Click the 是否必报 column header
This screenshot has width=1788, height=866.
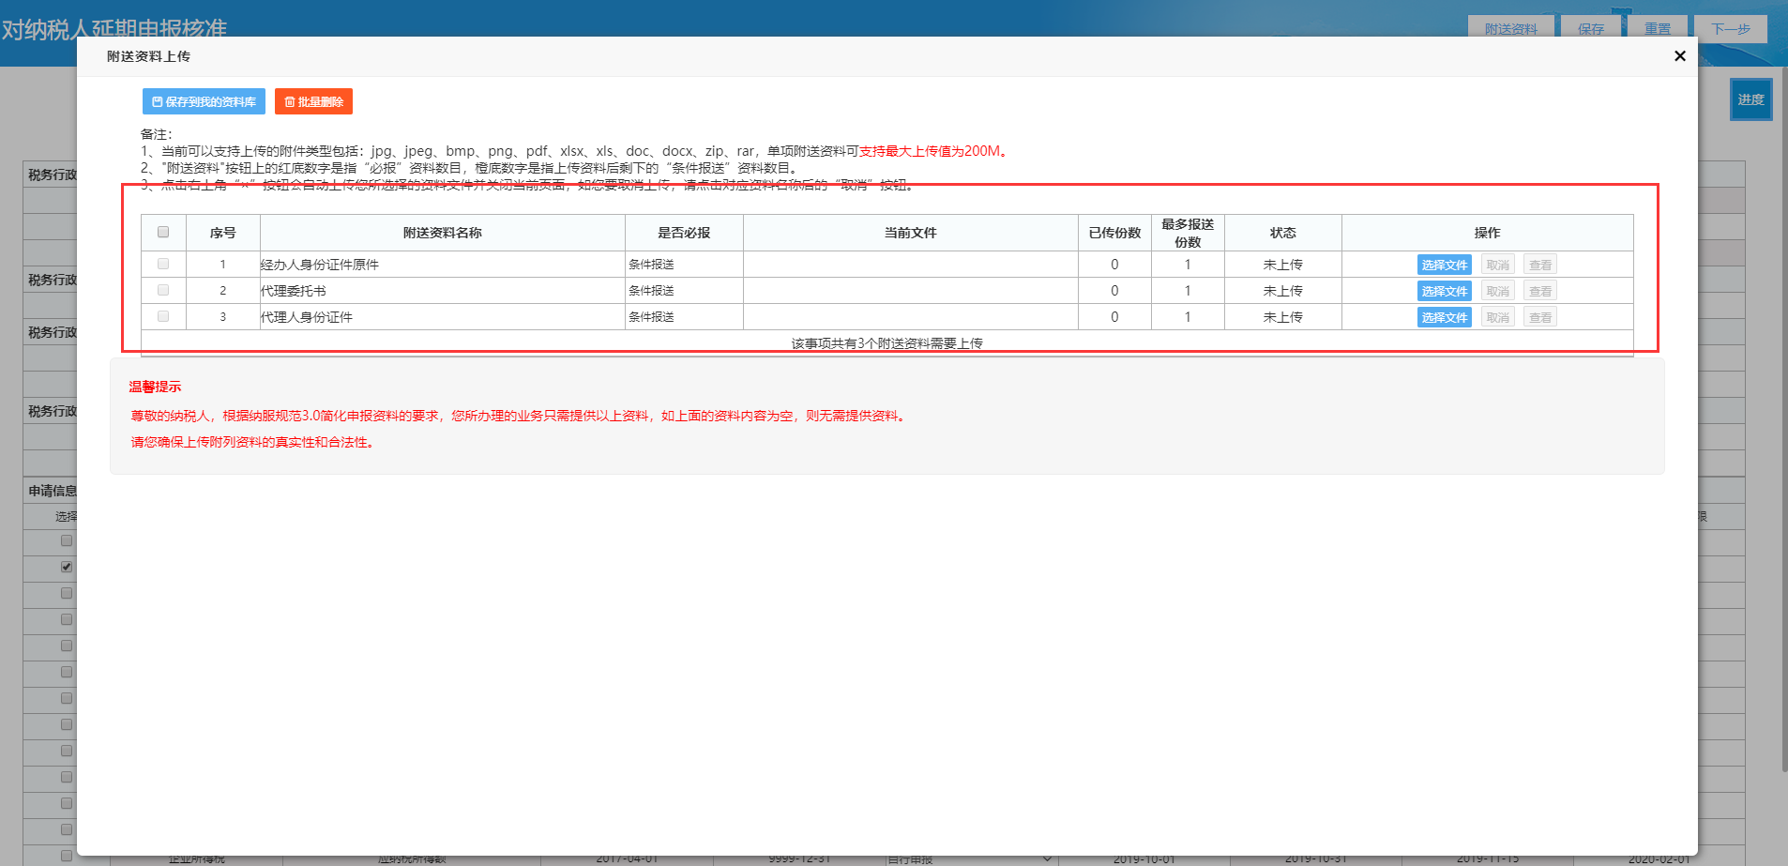click(684, 233)
